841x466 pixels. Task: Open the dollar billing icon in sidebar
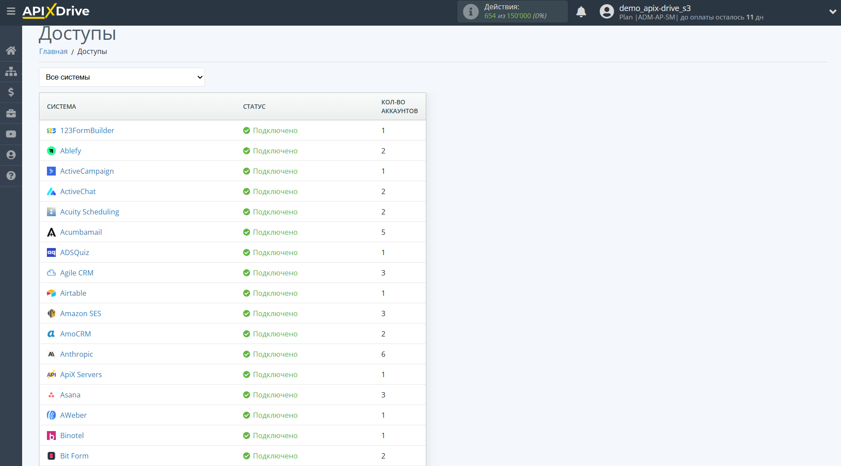pos(11,92)
